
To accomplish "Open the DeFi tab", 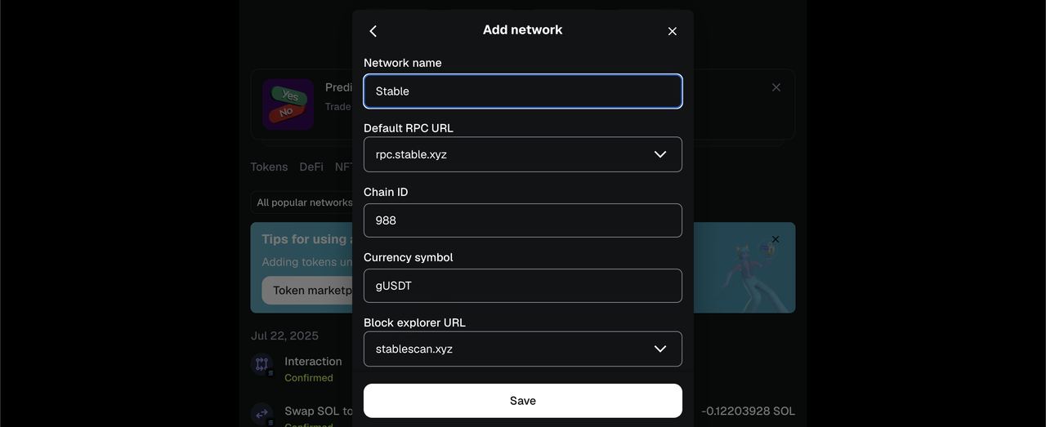I will [x=311, y=167].
